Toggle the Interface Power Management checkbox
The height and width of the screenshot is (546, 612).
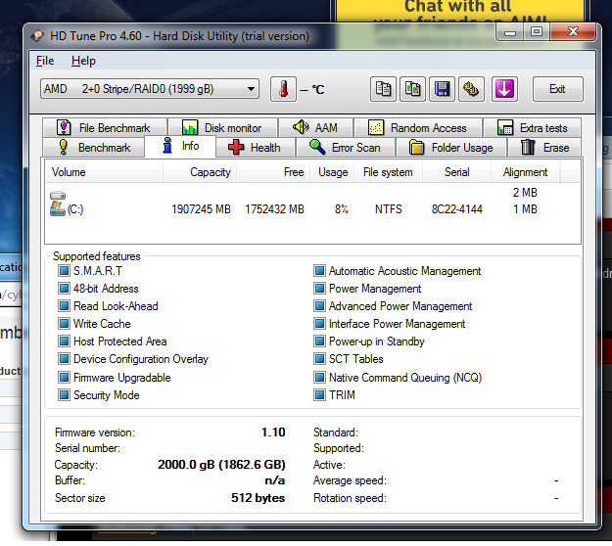pyautogui.click(x=319, y=324)
